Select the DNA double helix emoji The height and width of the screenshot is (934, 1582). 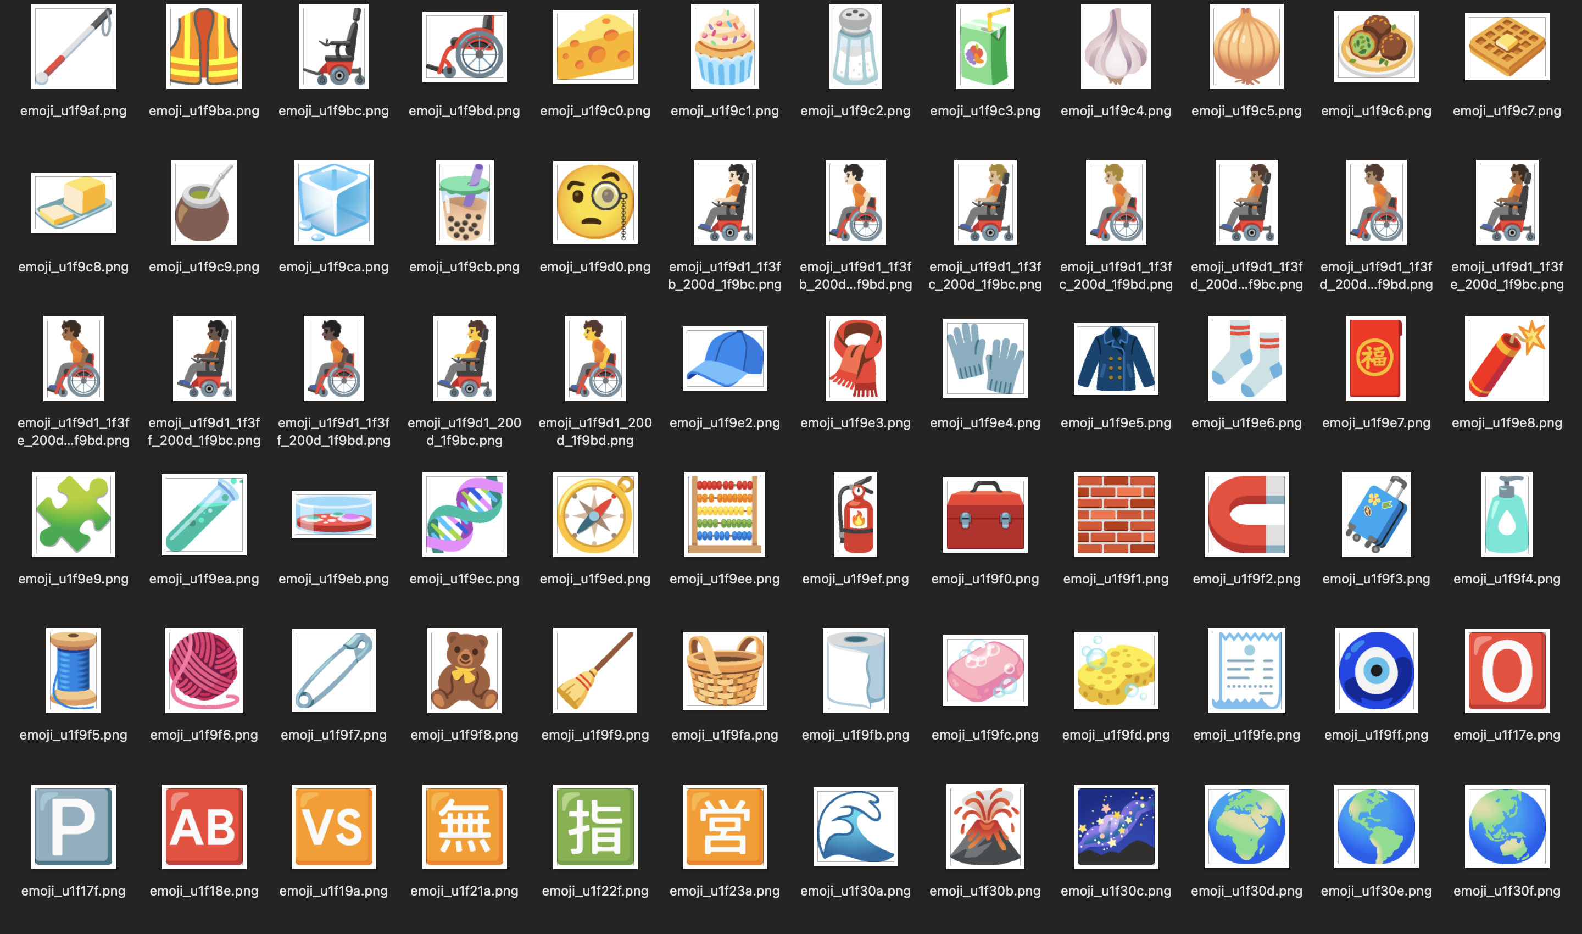[x=464, y=515]
